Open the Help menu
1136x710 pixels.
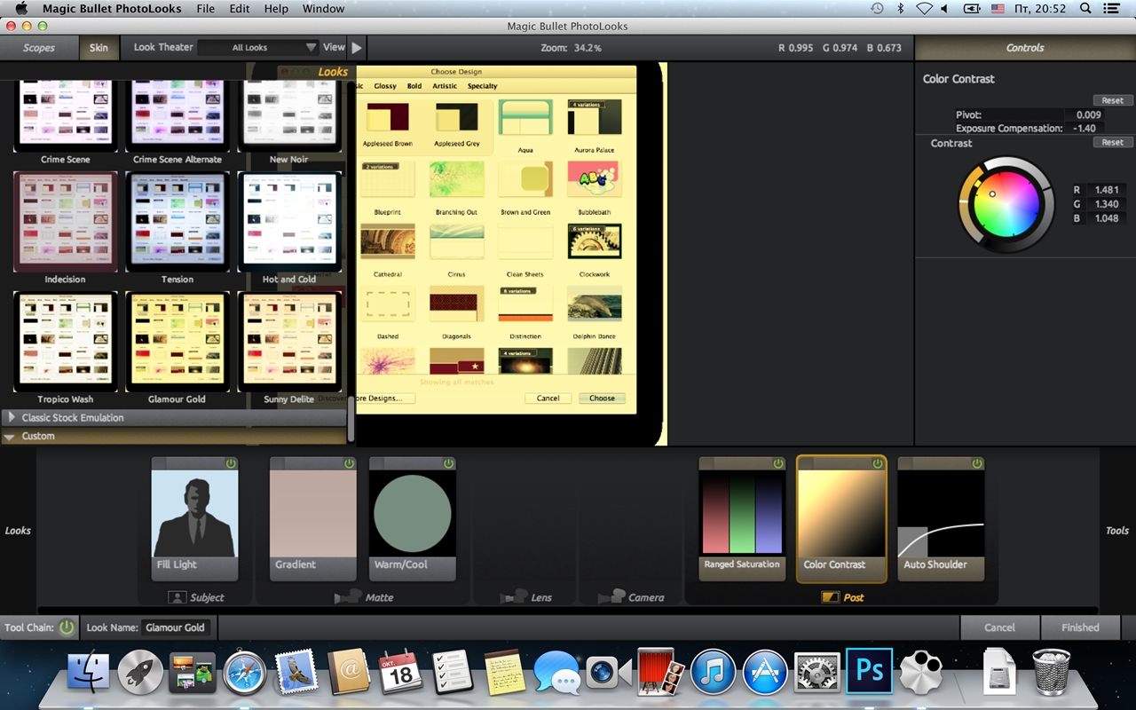click(x=276, y=8)
